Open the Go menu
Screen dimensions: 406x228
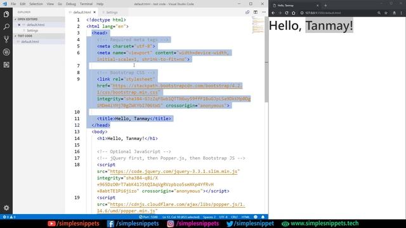pyautogui.click(x=60, y=4)
